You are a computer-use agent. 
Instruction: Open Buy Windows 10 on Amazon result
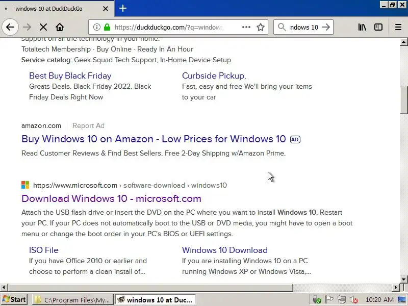154,139
